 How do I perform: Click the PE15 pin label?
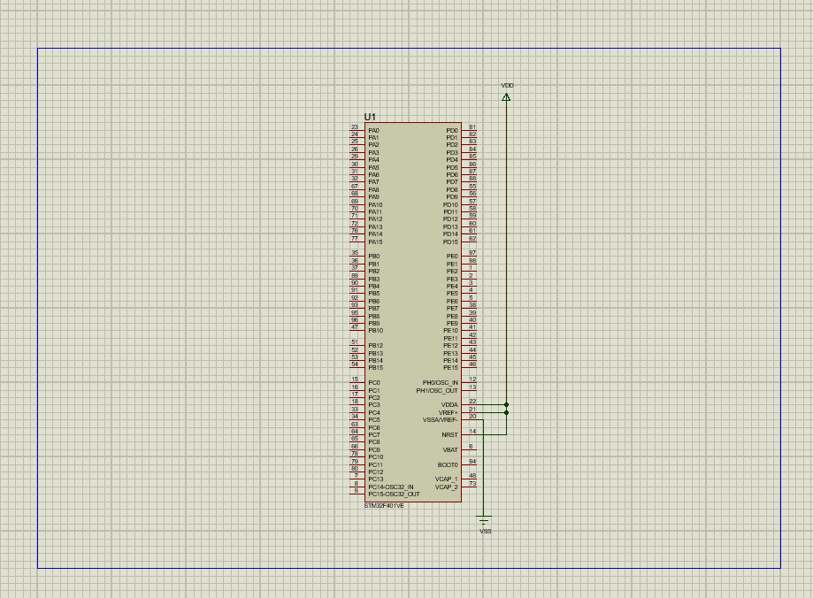[x=450, y=368]
